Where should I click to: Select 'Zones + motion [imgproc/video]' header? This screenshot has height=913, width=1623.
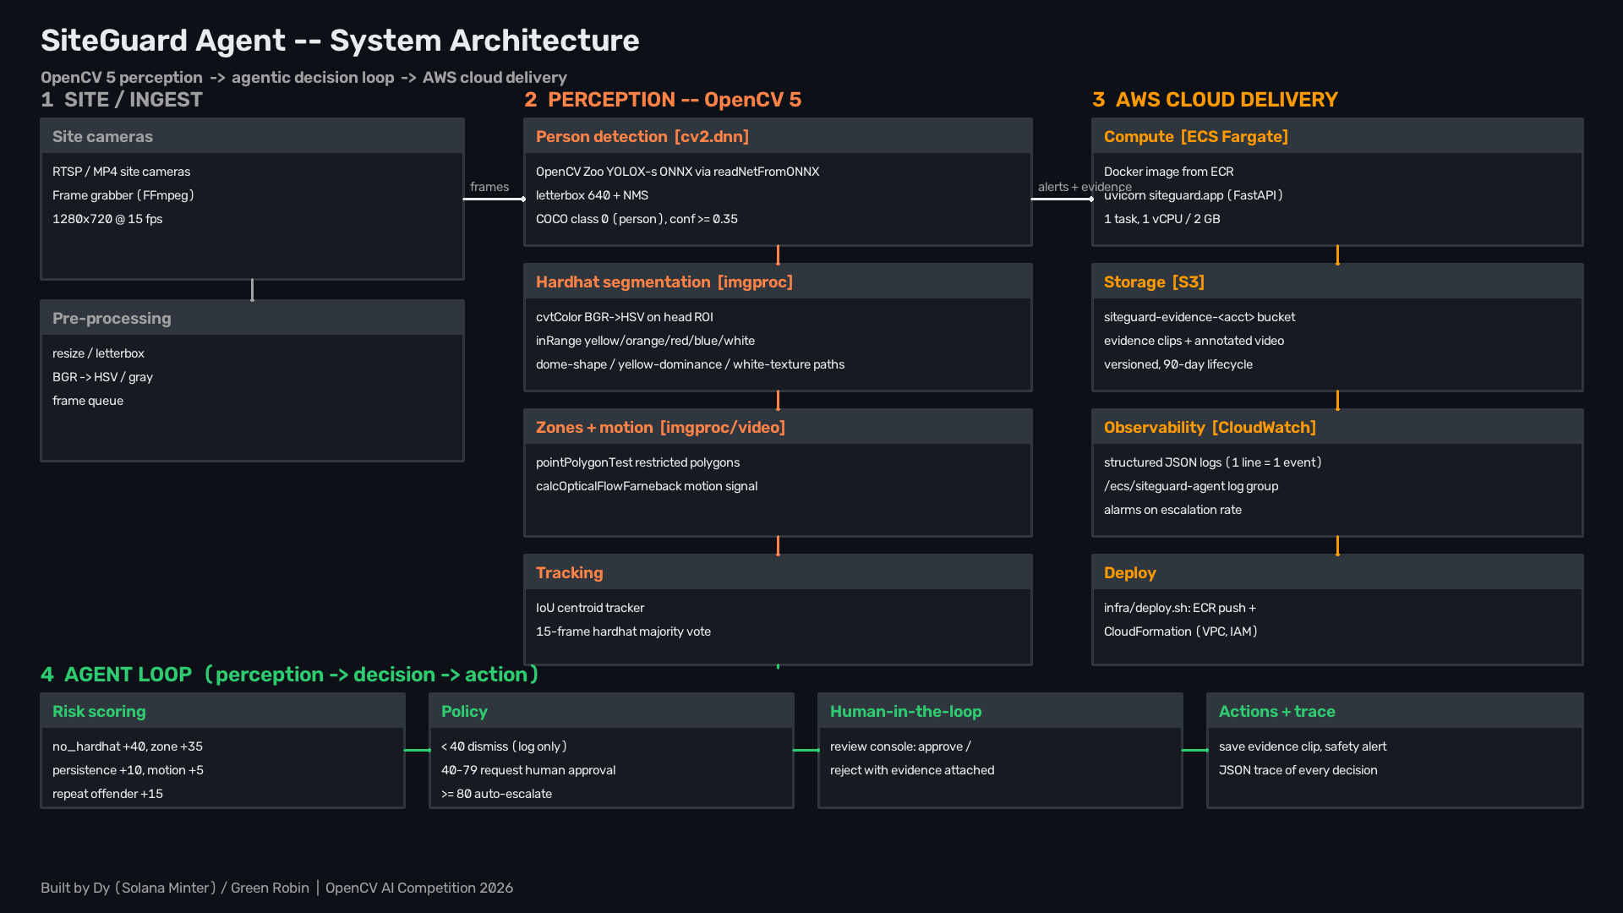click(778, 427)
